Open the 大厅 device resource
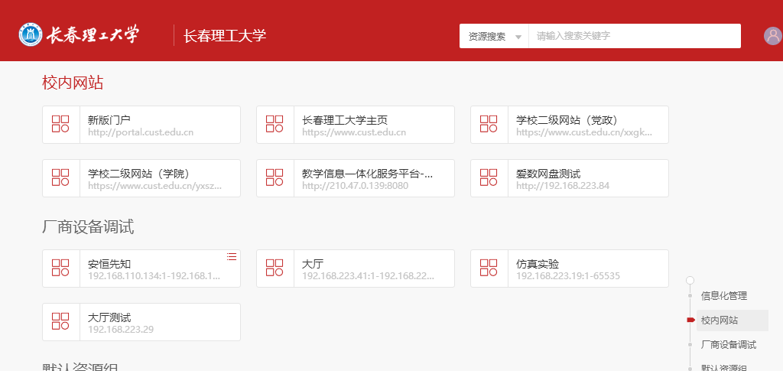The image size is (783, 371). (x=356, y=268)
